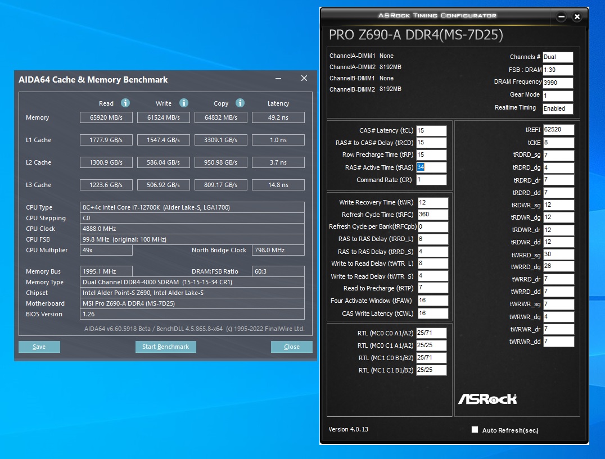Viewport: 605px width, 459px height.
Task: Select the RAS# to CAS# Delay (tRCD) field
Action: [431, 143]
